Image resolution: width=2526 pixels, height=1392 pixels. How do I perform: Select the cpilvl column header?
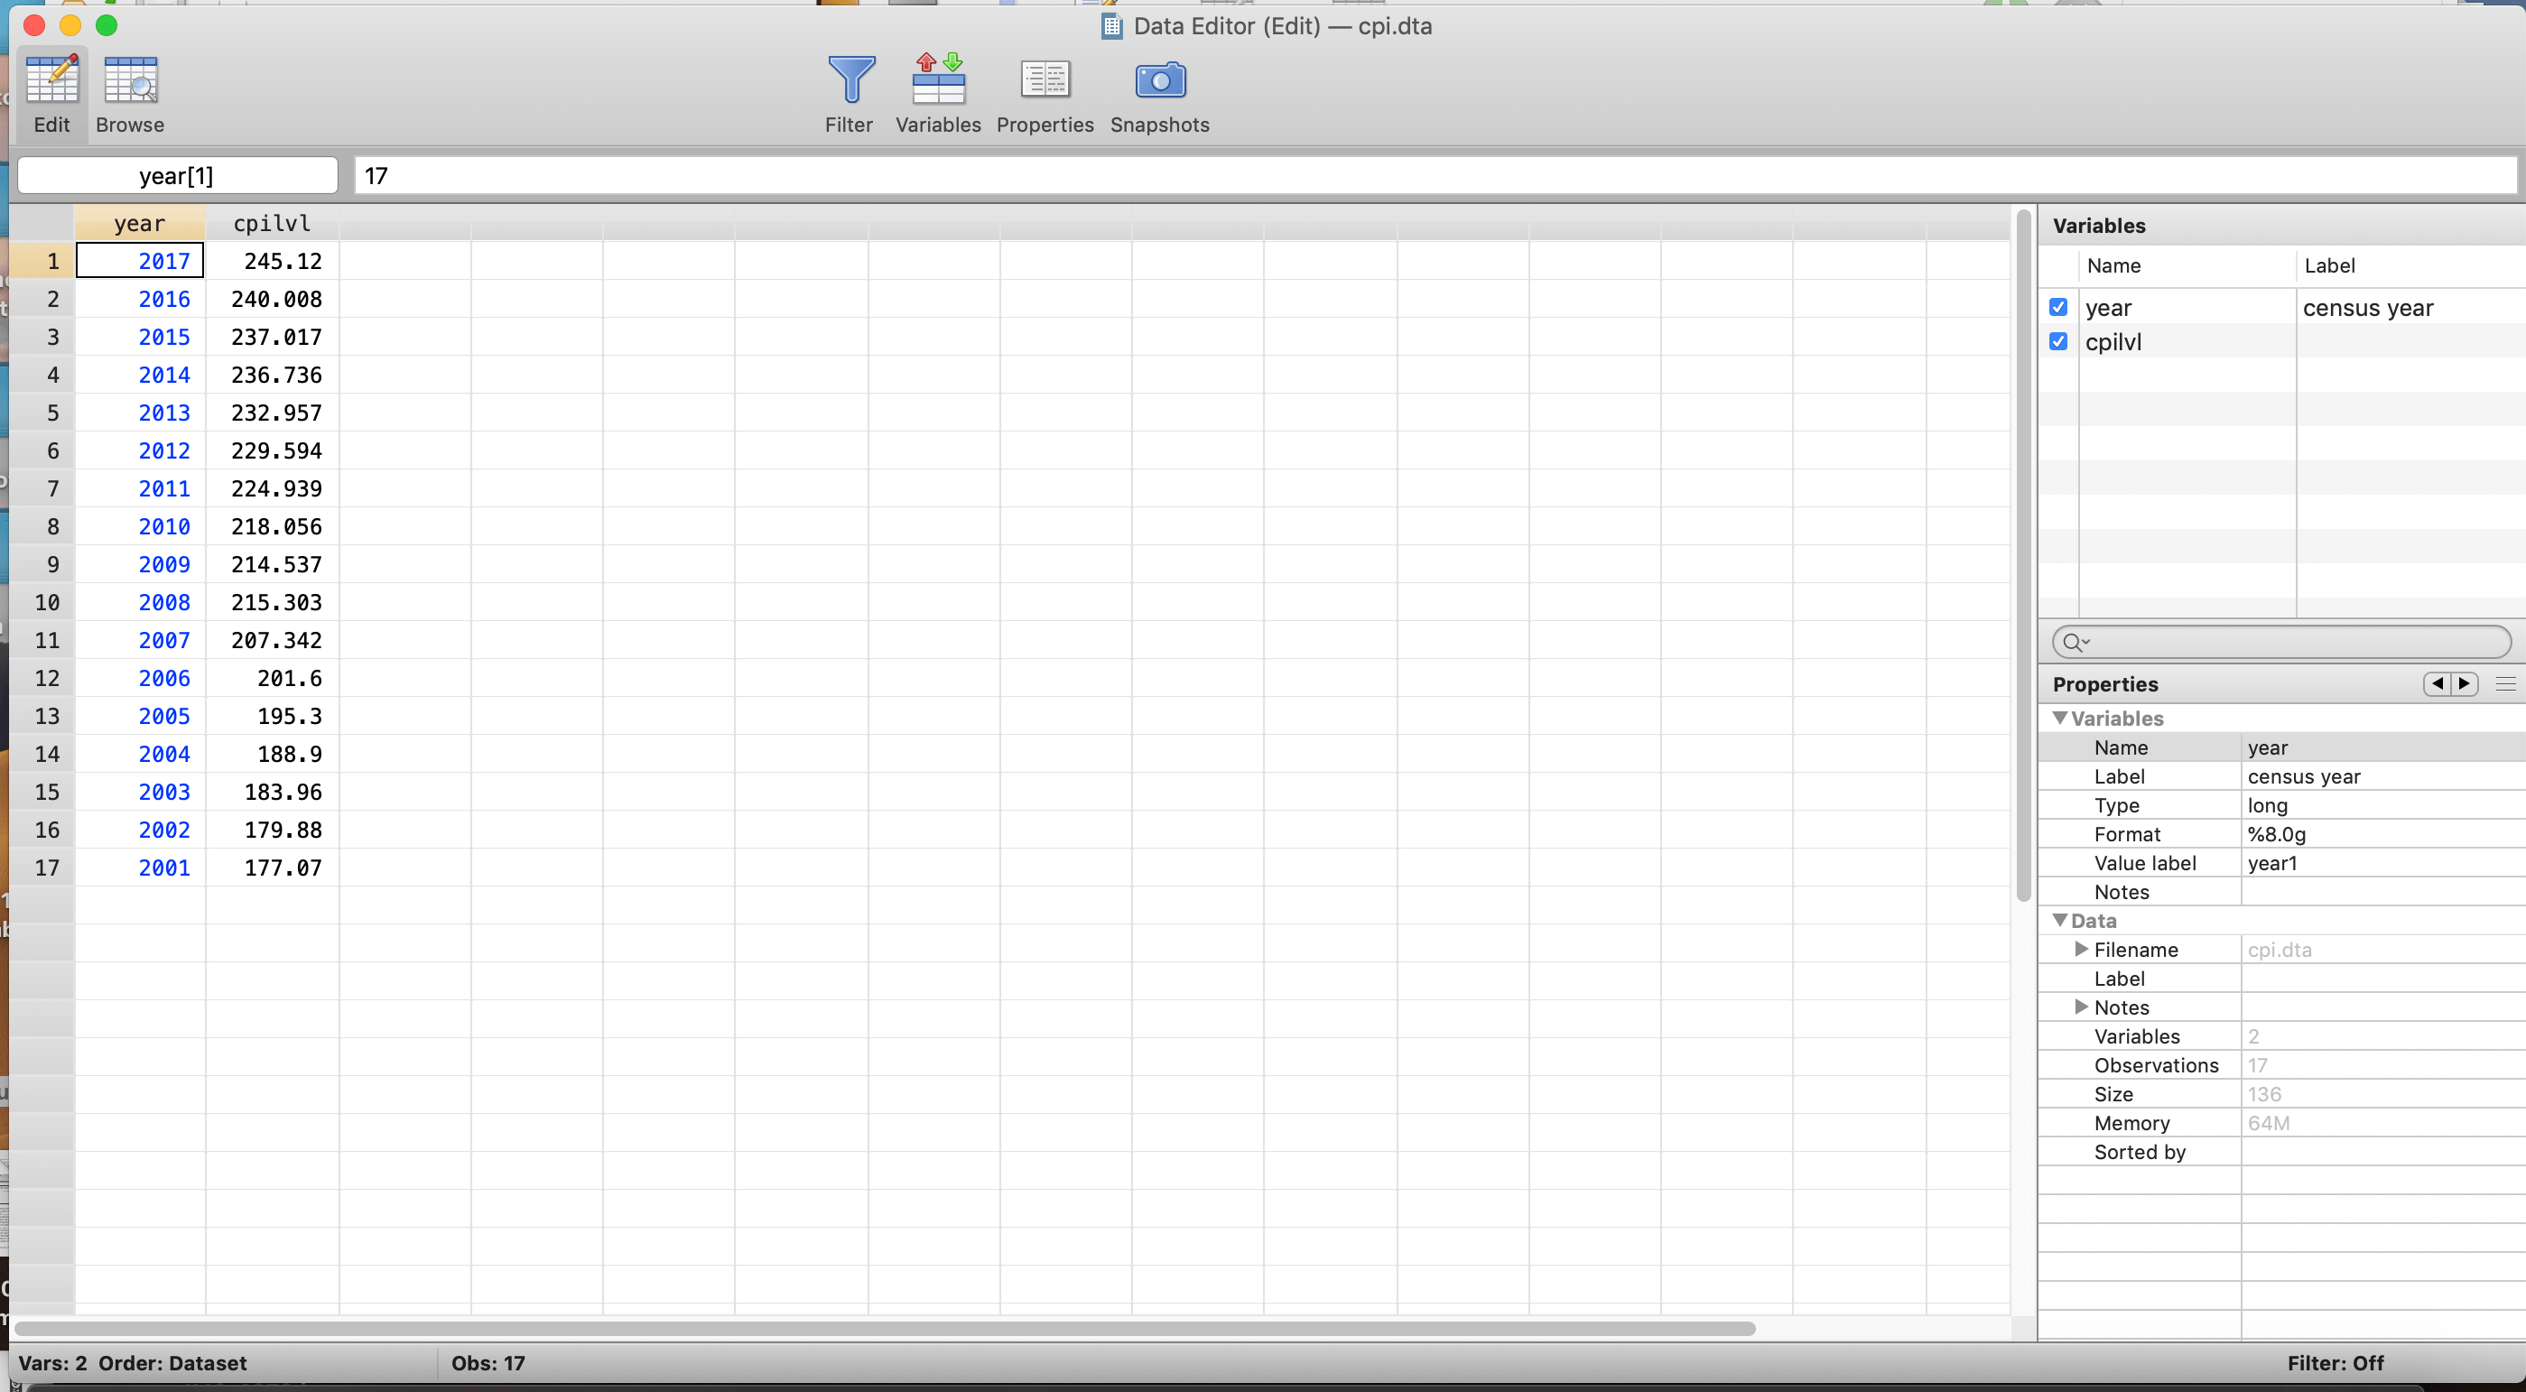click(x=272, y=224)
